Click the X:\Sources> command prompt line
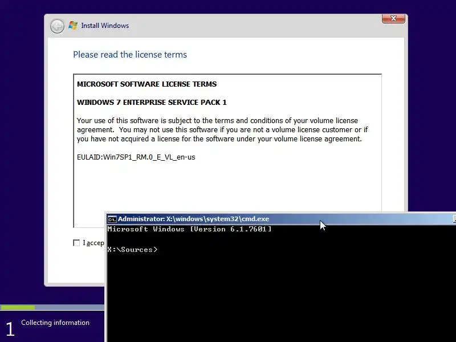The image size is (456, 342). click(x=132, y=250)
